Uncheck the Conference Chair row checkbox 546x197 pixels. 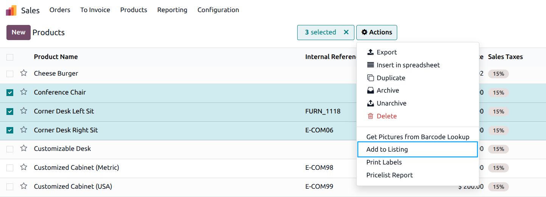point(10,93)
